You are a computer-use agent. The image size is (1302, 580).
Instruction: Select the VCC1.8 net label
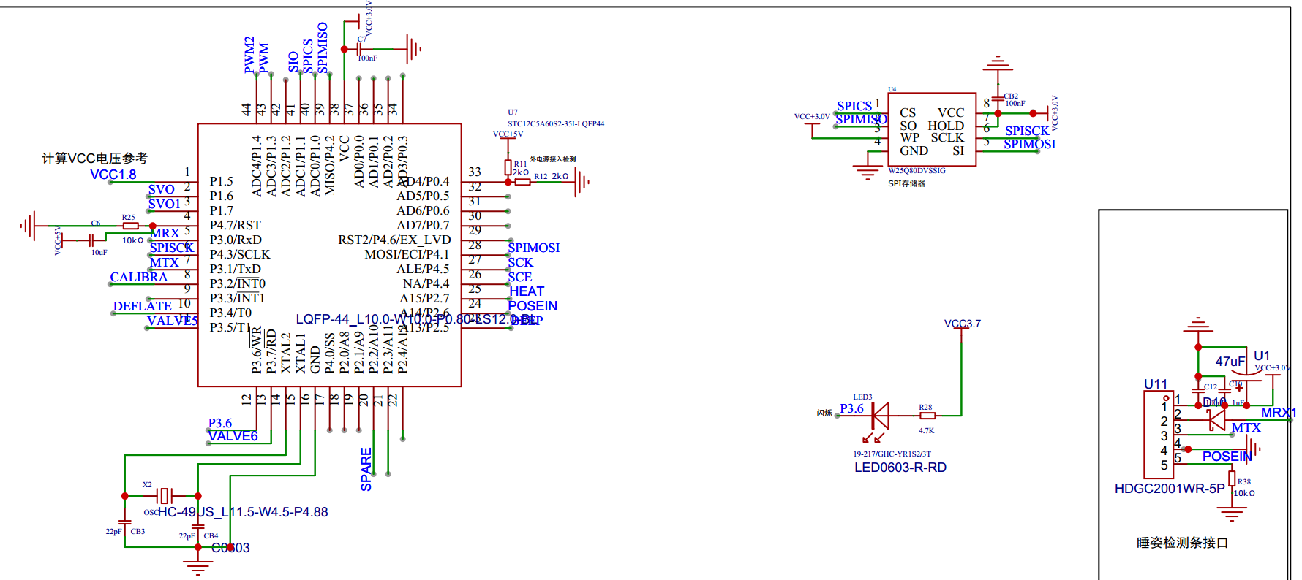pos(113,175)
